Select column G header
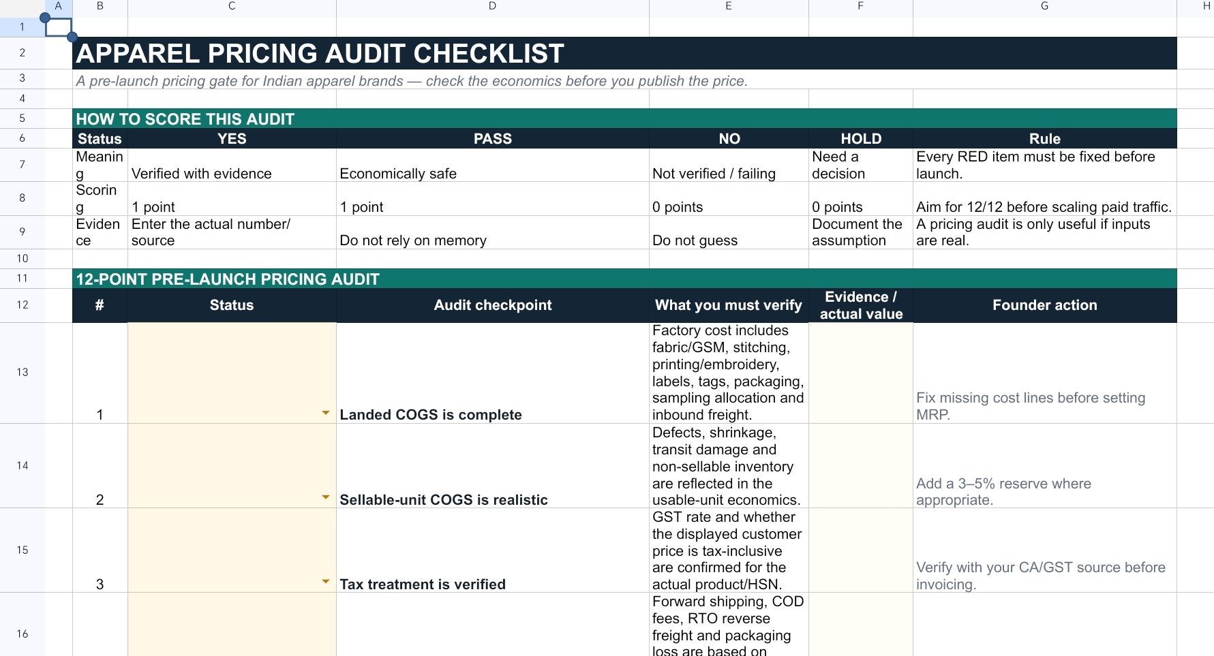This screenshot has width=1214, height=656. click(x=1045, y=6)
